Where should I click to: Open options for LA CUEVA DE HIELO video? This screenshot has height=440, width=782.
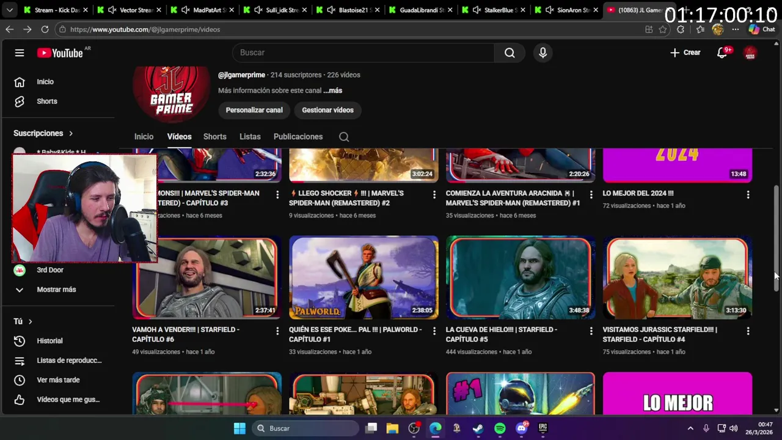click(x=591, y=331)
